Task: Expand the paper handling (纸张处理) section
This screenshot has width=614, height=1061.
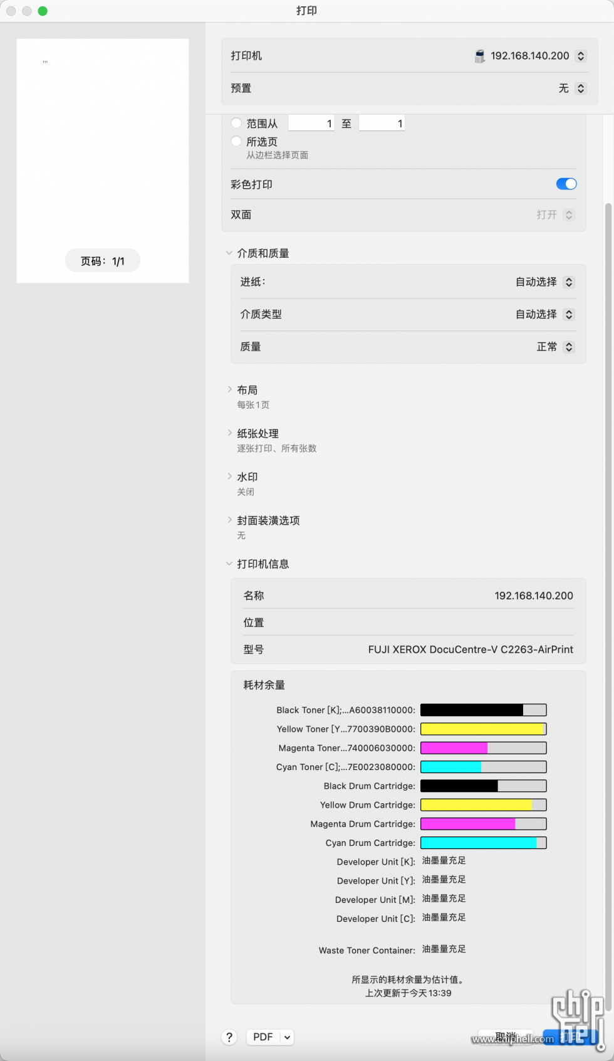Action: 229,433
